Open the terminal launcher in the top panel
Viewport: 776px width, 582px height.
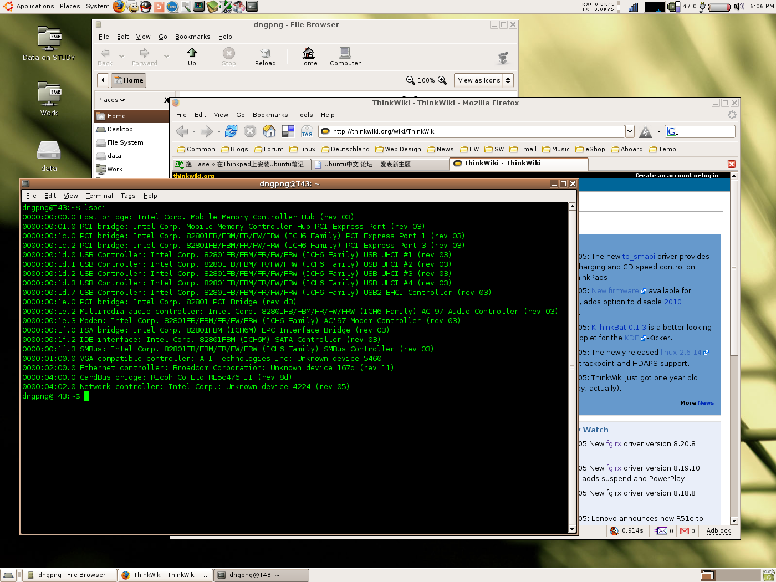[252, 7]
